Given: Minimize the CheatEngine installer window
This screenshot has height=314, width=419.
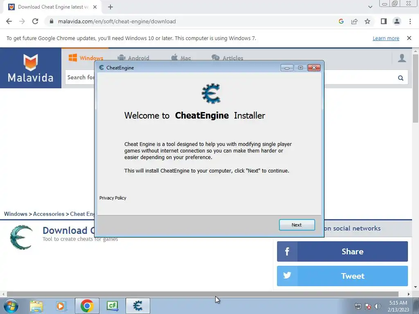Looking at the screenshot, I should tap(287, 68).
